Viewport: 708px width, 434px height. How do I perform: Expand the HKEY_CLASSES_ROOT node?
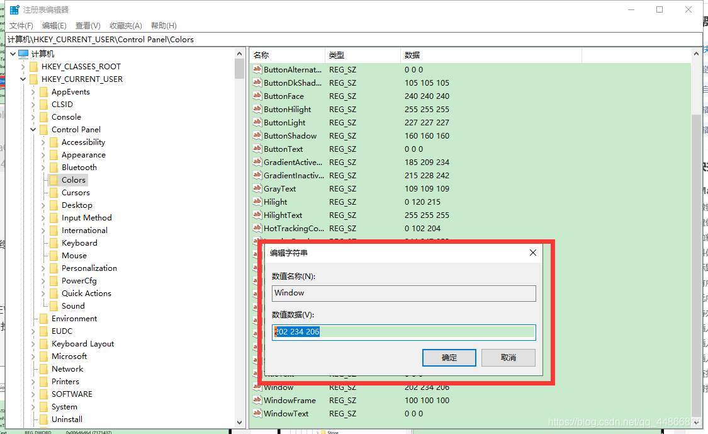coord(23,66)
